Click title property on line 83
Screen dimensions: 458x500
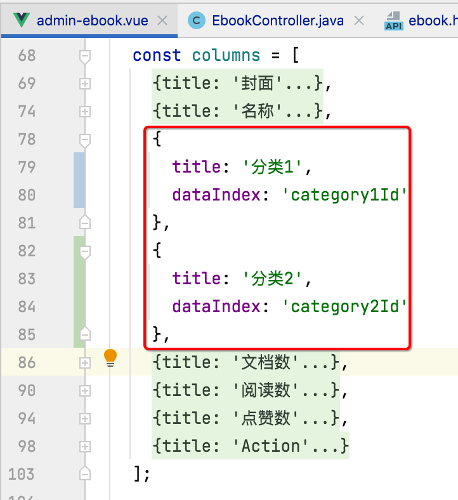coord(197,279)
